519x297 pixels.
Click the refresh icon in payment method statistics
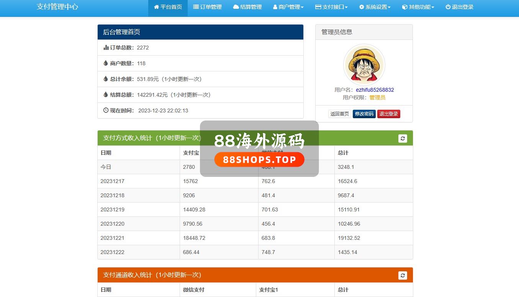402,138
